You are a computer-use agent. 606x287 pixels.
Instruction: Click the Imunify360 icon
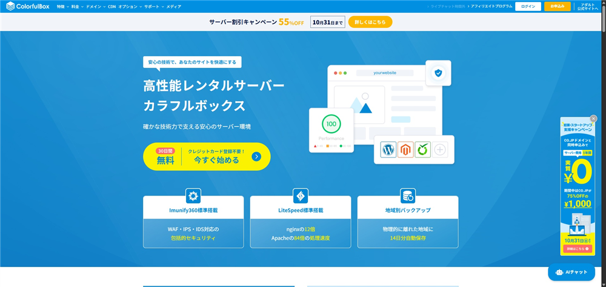(193, 196)
